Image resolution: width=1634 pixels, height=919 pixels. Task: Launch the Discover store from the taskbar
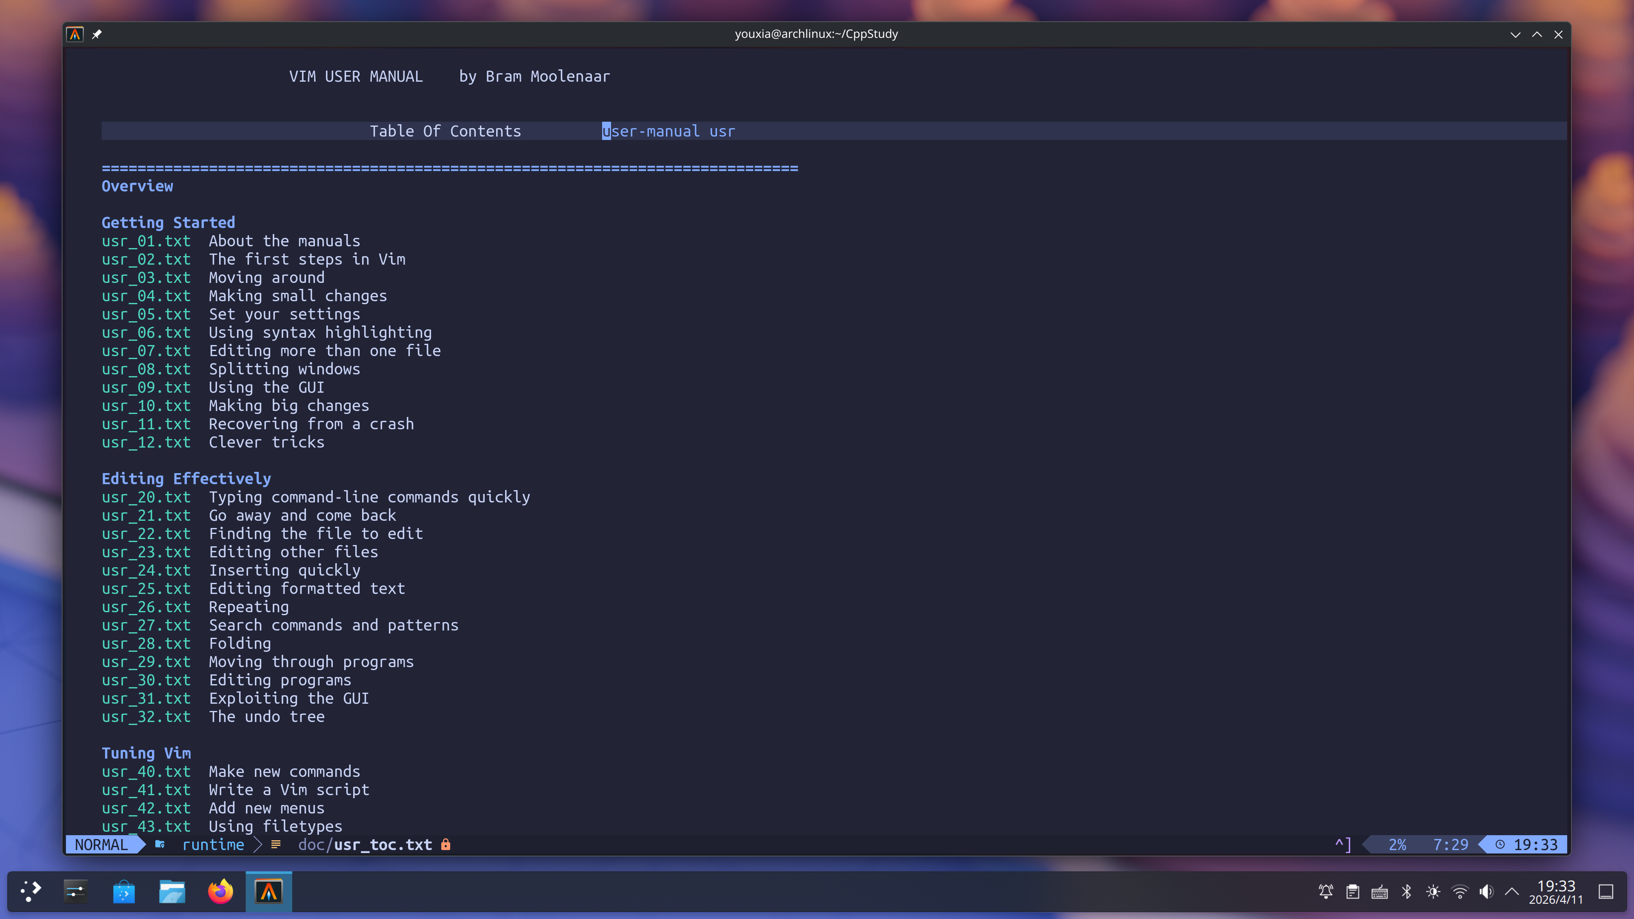click(124, 892)
